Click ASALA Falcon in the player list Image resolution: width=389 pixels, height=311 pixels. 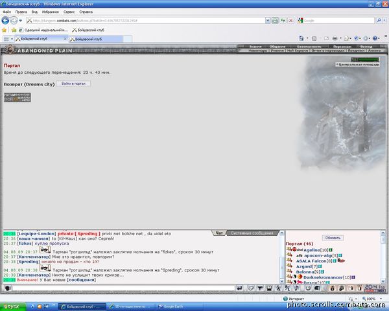(x=311, y=261)
